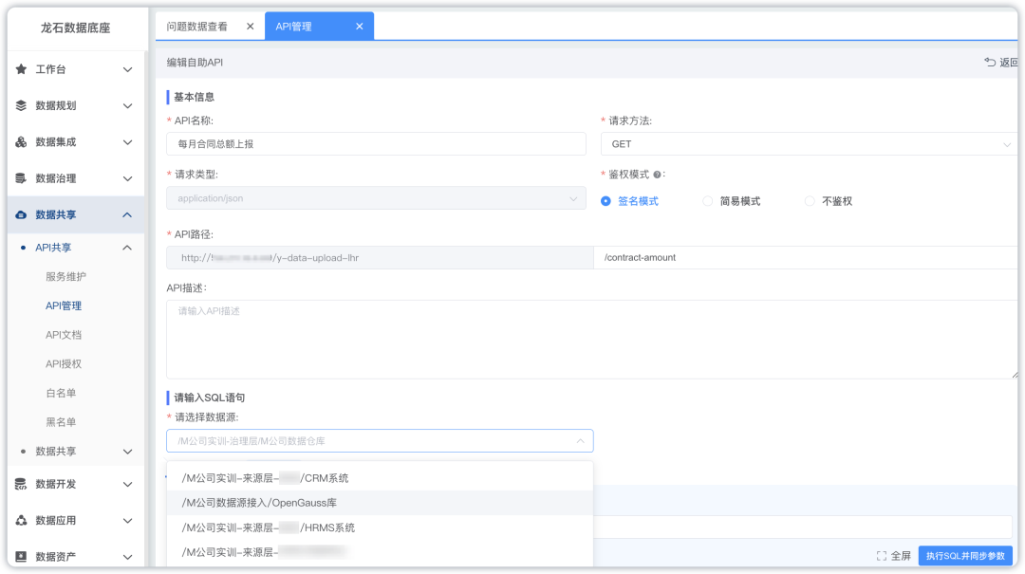The width and height of the screenshot is (1025, 574).
Task: Click the 全屏 label
Action: click(901, 556)
